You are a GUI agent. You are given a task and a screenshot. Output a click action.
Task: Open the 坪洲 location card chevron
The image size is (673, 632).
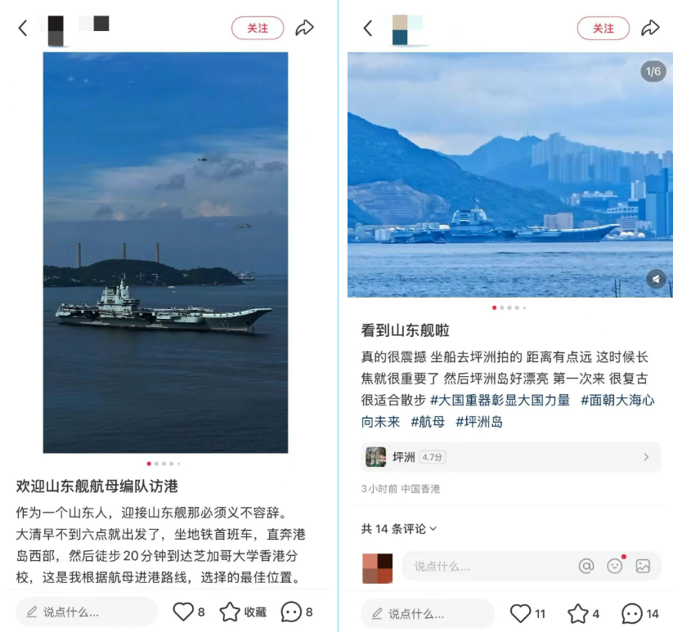[646, 457]
